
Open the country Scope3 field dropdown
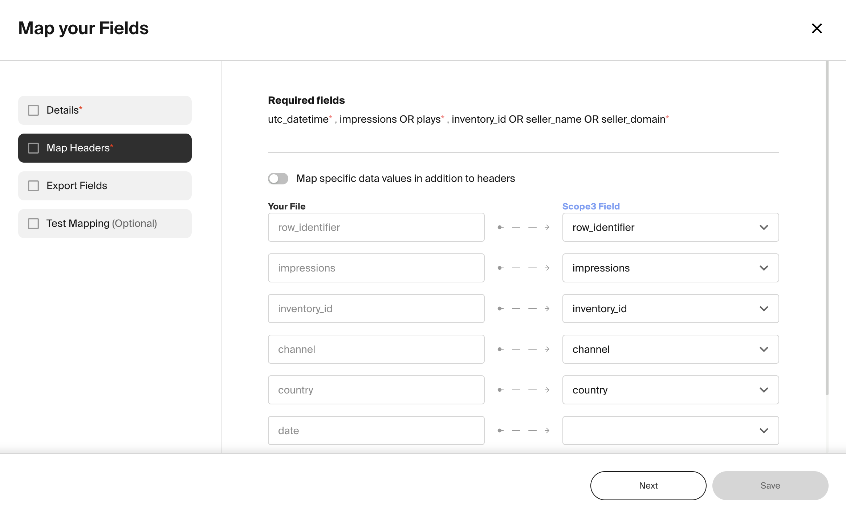point(670,390)
